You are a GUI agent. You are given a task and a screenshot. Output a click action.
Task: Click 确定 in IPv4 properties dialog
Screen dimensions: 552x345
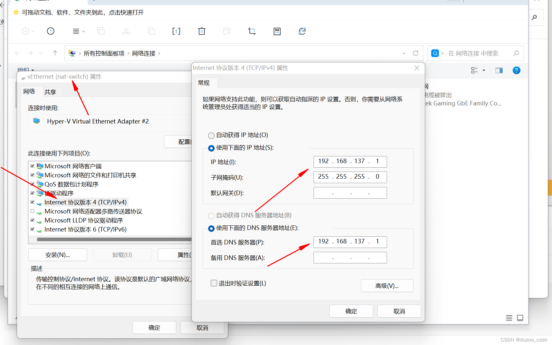click(x=351, y=311)
